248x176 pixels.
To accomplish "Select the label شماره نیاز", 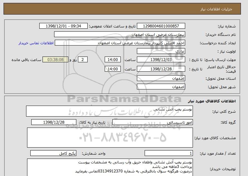I will 227,26.
